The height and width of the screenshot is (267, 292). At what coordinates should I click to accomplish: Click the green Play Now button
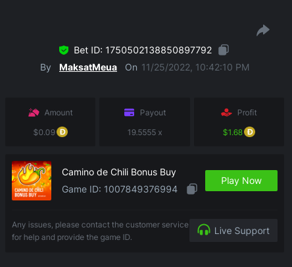click(241, 181)
